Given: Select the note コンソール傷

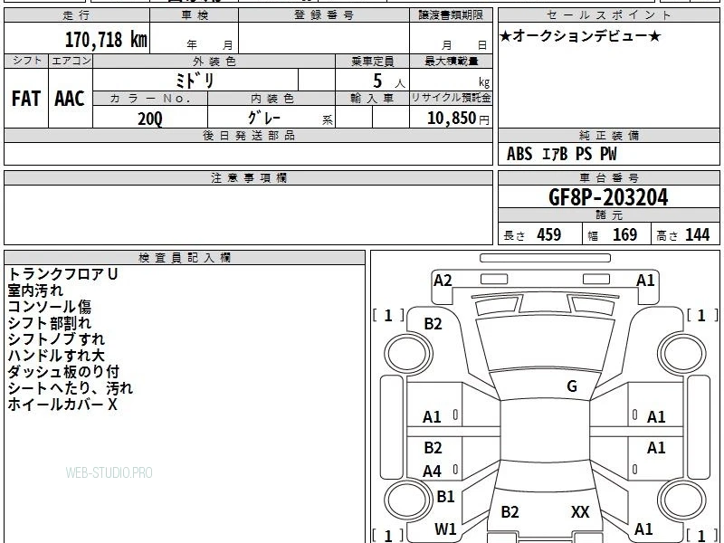Looking at the screenshot, I should tap(50, 307).
